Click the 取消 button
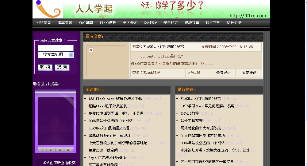Screen dimensions: 307x166 [x=45, y=67]
